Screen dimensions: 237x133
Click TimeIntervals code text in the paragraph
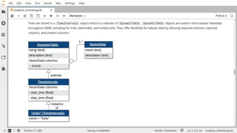[x=67, y=23]
